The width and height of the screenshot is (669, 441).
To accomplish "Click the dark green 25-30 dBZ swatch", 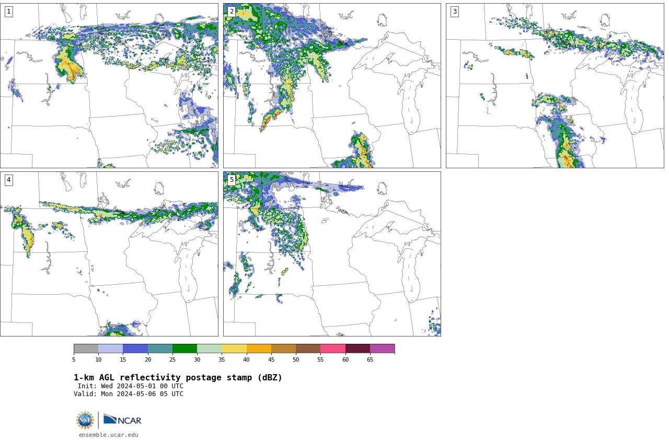I will (184, 349).
